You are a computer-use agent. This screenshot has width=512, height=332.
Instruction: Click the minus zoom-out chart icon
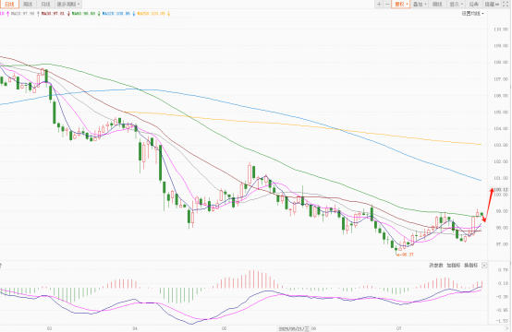[387, 5]
